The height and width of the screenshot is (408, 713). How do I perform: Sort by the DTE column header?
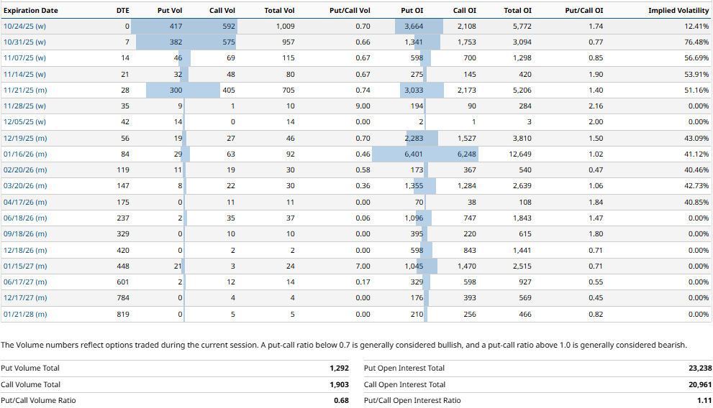click(122, 11)
